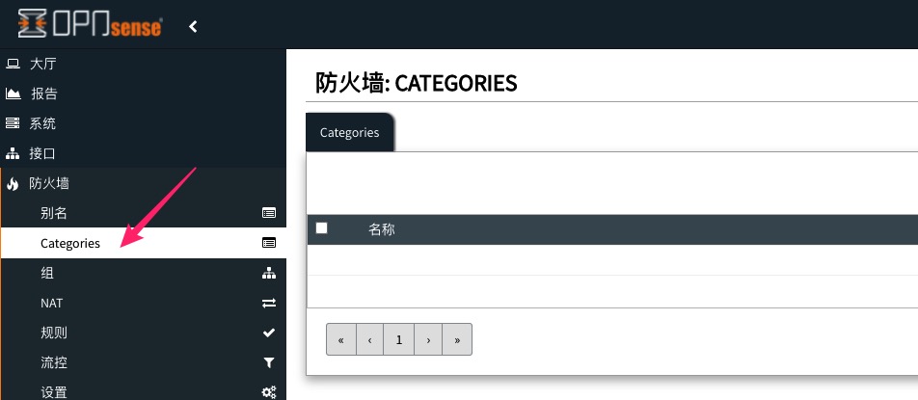The image size is (918, 400).
Task: Expand the 系统 menu section
Action: 42,123
